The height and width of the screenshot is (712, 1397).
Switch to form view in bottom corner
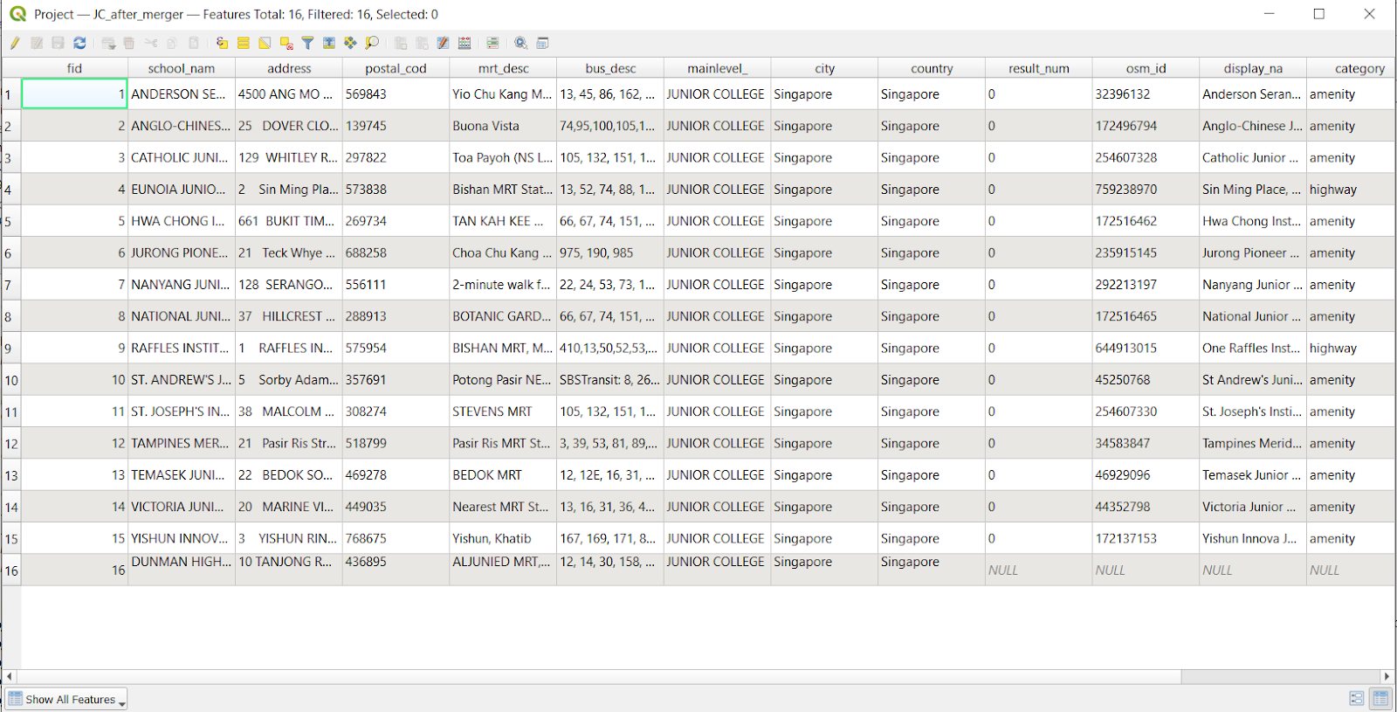1357,698
